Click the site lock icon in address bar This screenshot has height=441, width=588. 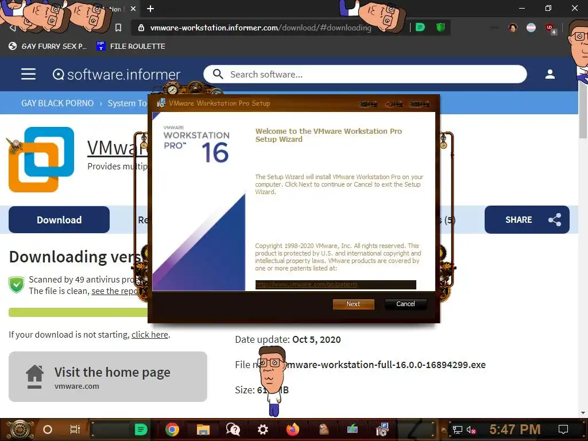pyautogui.click(x=141, y=28)
